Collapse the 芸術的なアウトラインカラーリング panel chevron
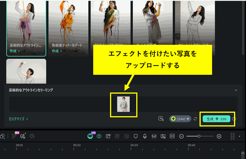 tap(236, 90)
